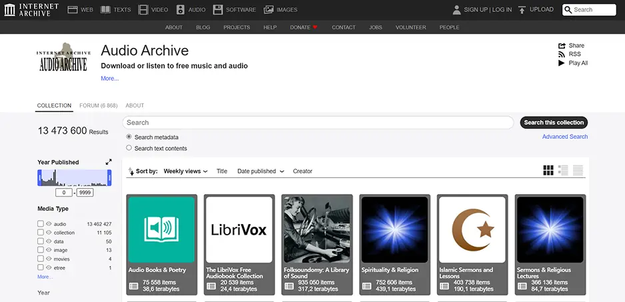Click the year range start field showing 0
625x302 pixels.
tap(64, 193)
